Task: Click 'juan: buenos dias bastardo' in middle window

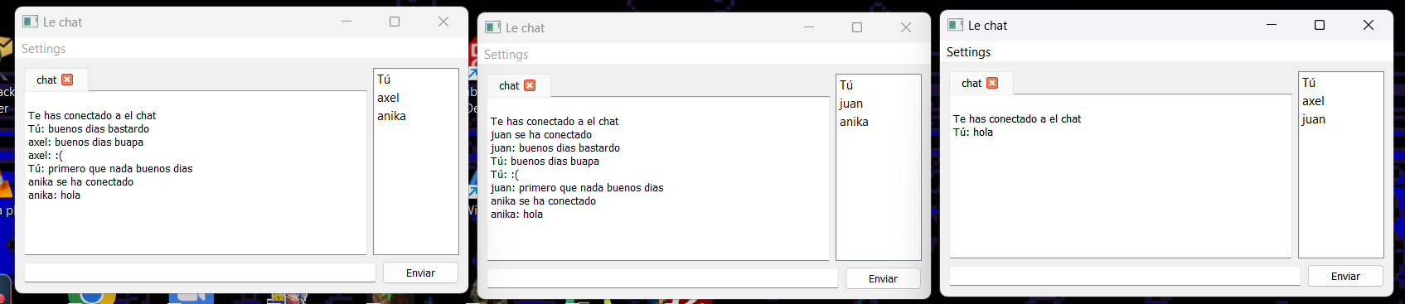Action: [x=555, y=148]
